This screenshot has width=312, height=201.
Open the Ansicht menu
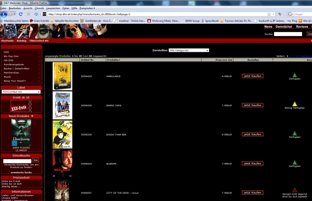coord(28,8)
